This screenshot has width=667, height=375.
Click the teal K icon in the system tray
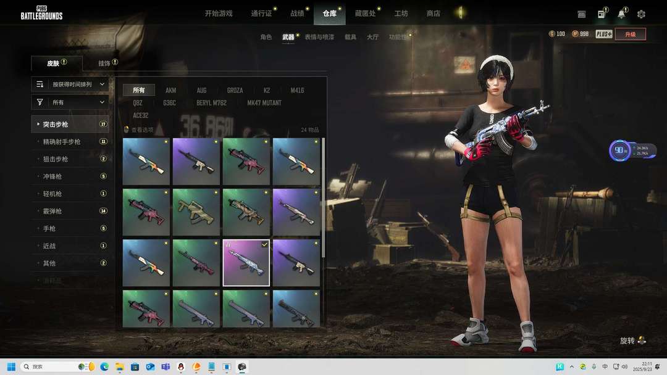[560, 366]
